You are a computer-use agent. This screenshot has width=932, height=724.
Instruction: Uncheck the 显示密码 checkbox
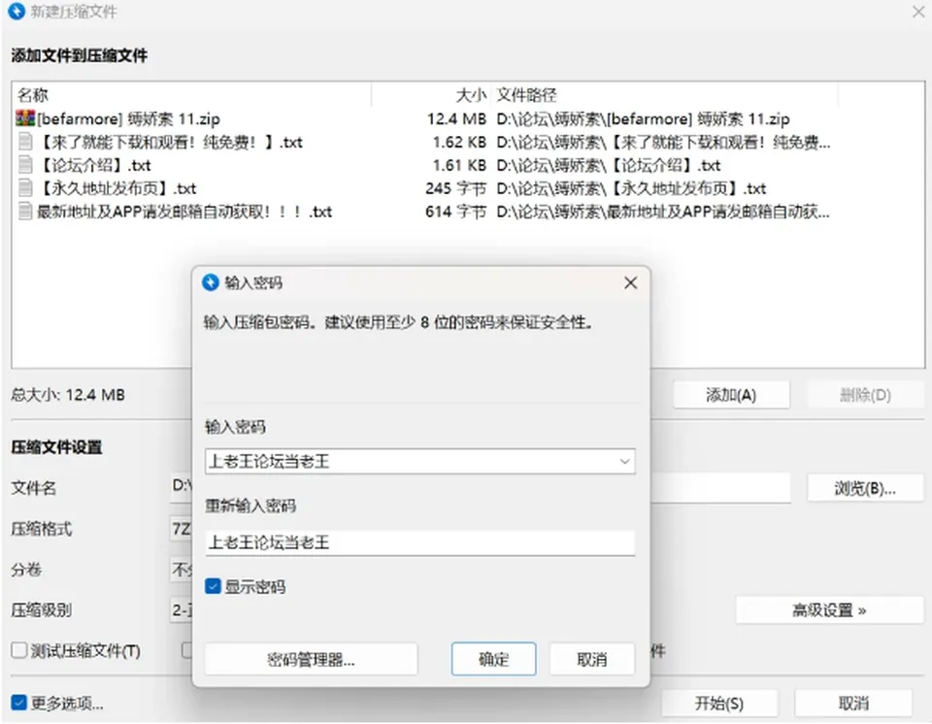(x=213, y=587)
